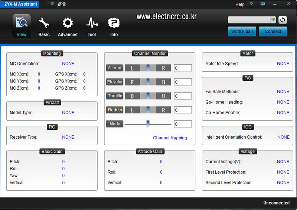The image size is (297, 210).
Task: Click the Write Flash button
Action: click(x=242, y=31)
